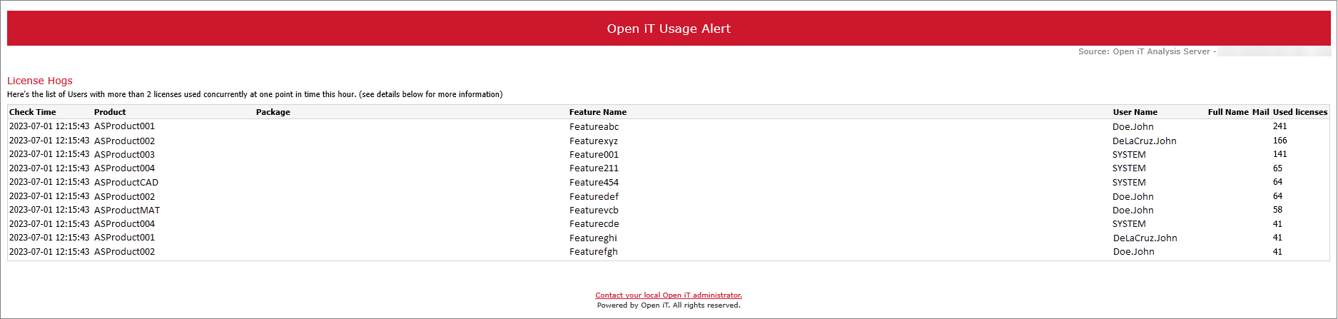Select the Featureabc feature name cell

pos(594,126)
